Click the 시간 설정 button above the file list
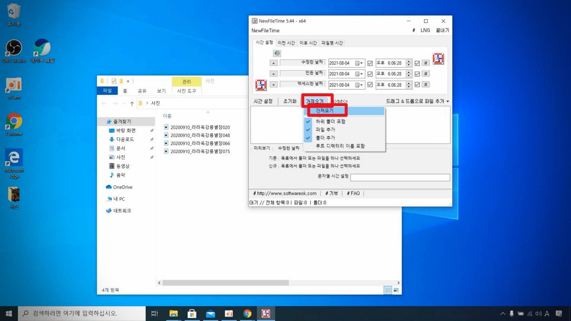 click(263, 101)
